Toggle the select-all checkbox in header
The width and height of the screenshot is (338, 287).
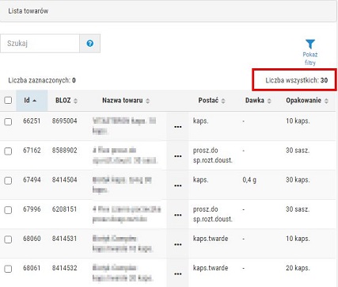click(x=8, y=100)
